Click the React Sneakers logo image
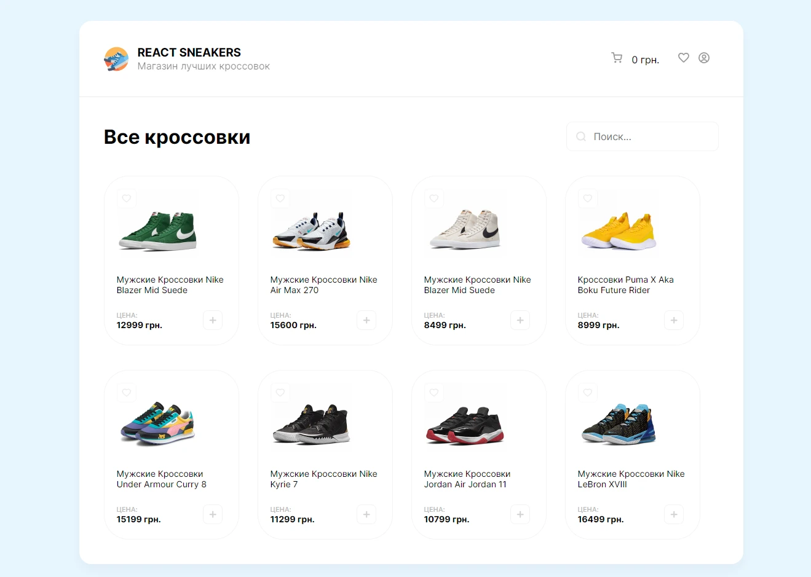Viewport: 811px width, 577px height. [x=116, y=59]
